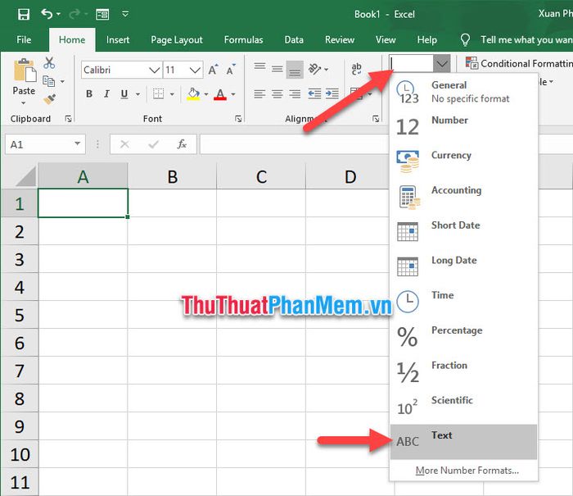573x496 pixels.
Task: Switch to the Insert tab
Action: pos(118,39)
